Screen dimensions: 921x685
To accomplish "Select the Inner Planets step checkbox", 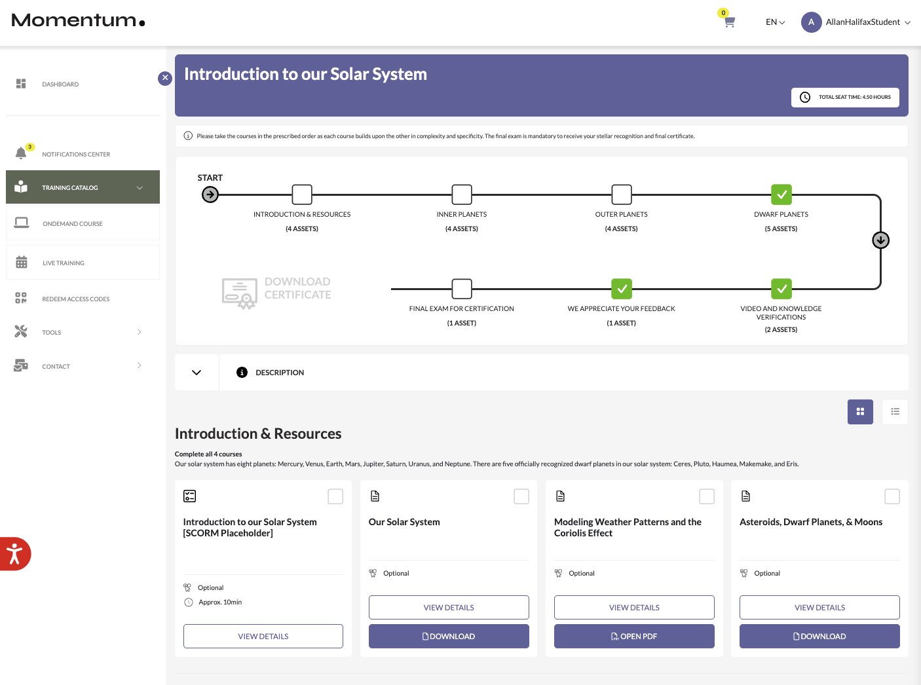I will tap(462, 194).
